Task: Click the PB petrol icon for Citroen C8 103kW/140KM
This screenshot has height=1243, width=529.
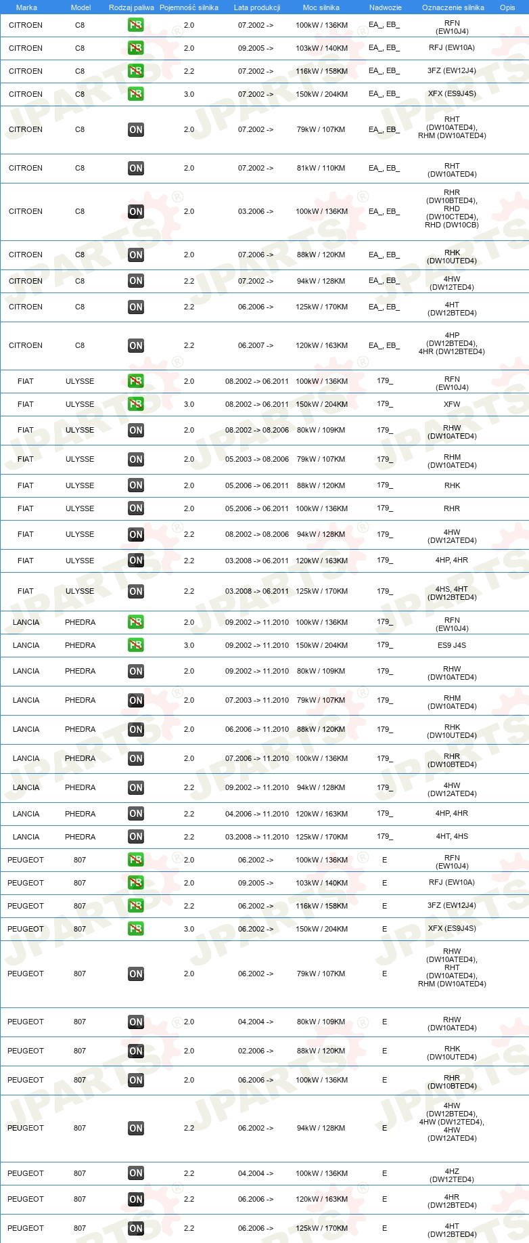Action: click(x=136, y=48)
